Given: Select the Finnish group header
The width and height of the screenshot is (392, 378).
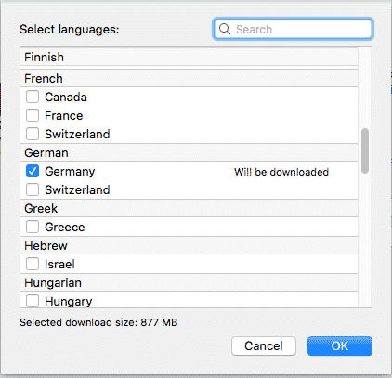Looking at the screenshot, I should coord(189,57).
